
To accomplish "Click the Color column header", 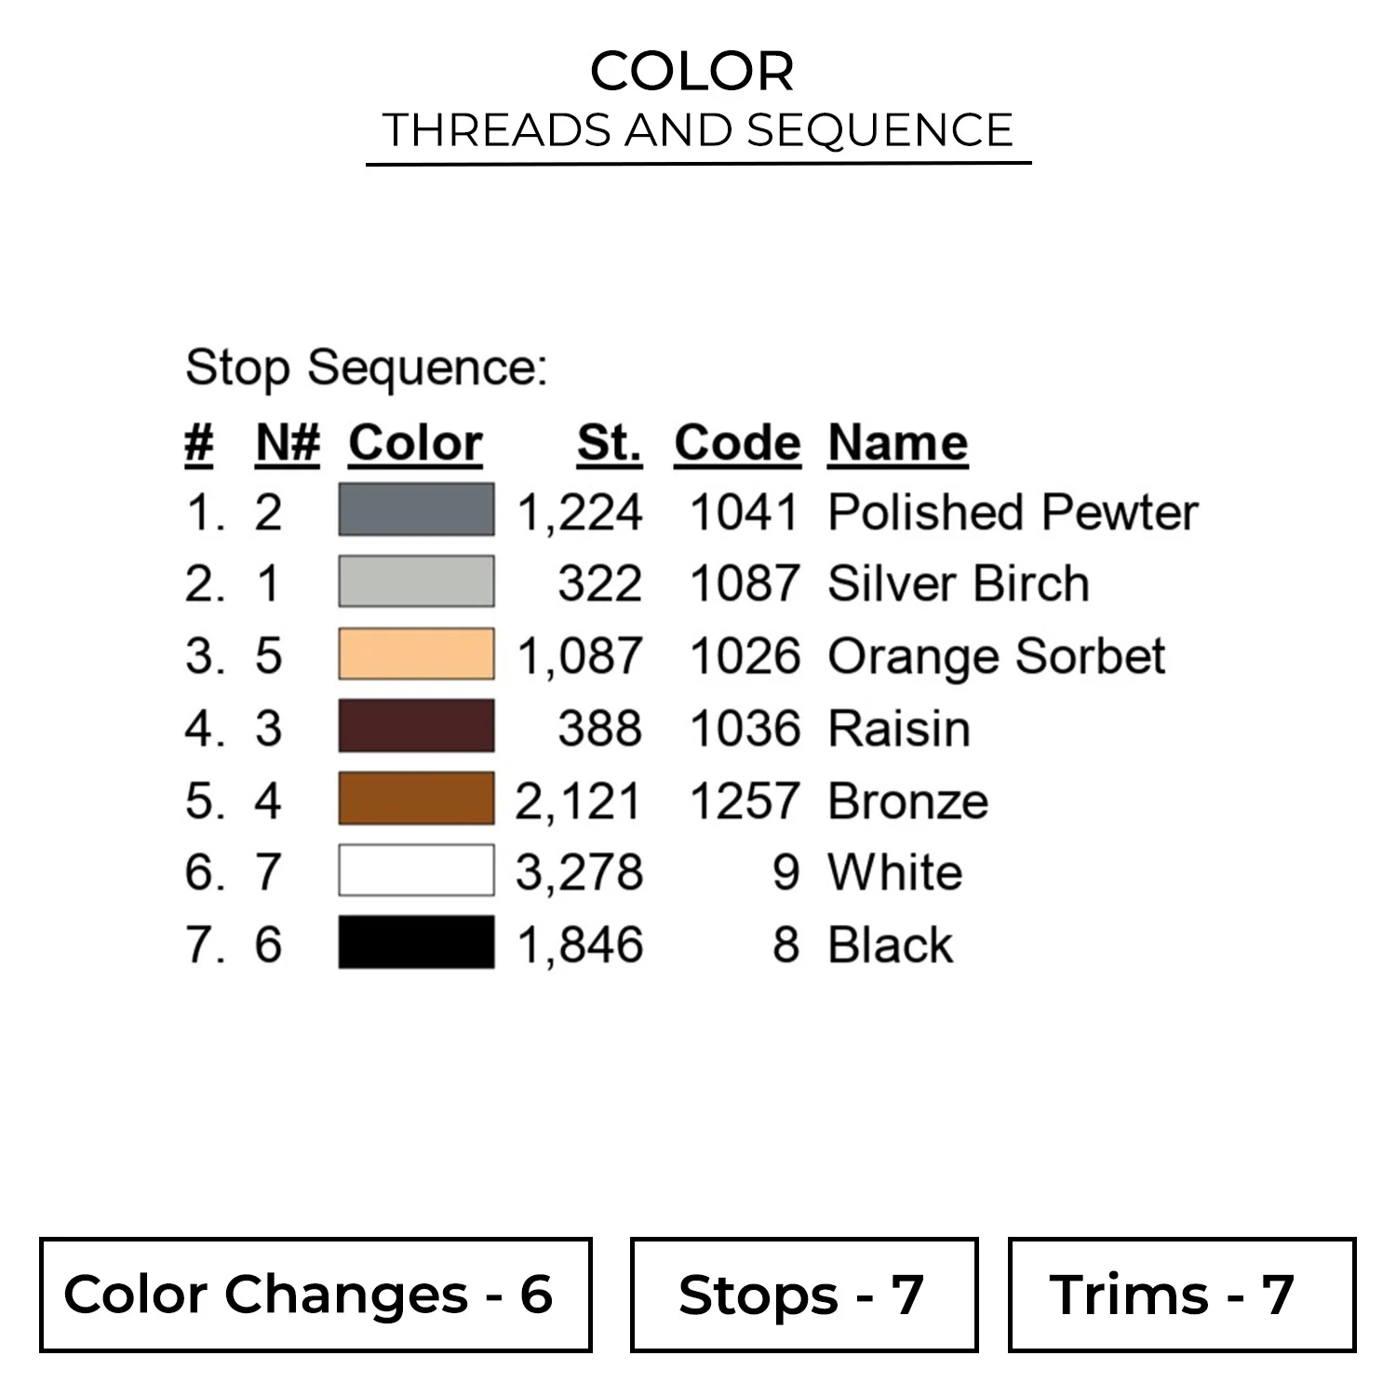I will click(415, 442).
